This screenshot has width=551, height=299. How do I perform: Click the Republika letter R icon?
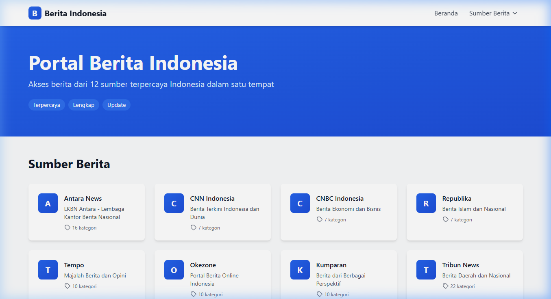(x=426, y=203)
